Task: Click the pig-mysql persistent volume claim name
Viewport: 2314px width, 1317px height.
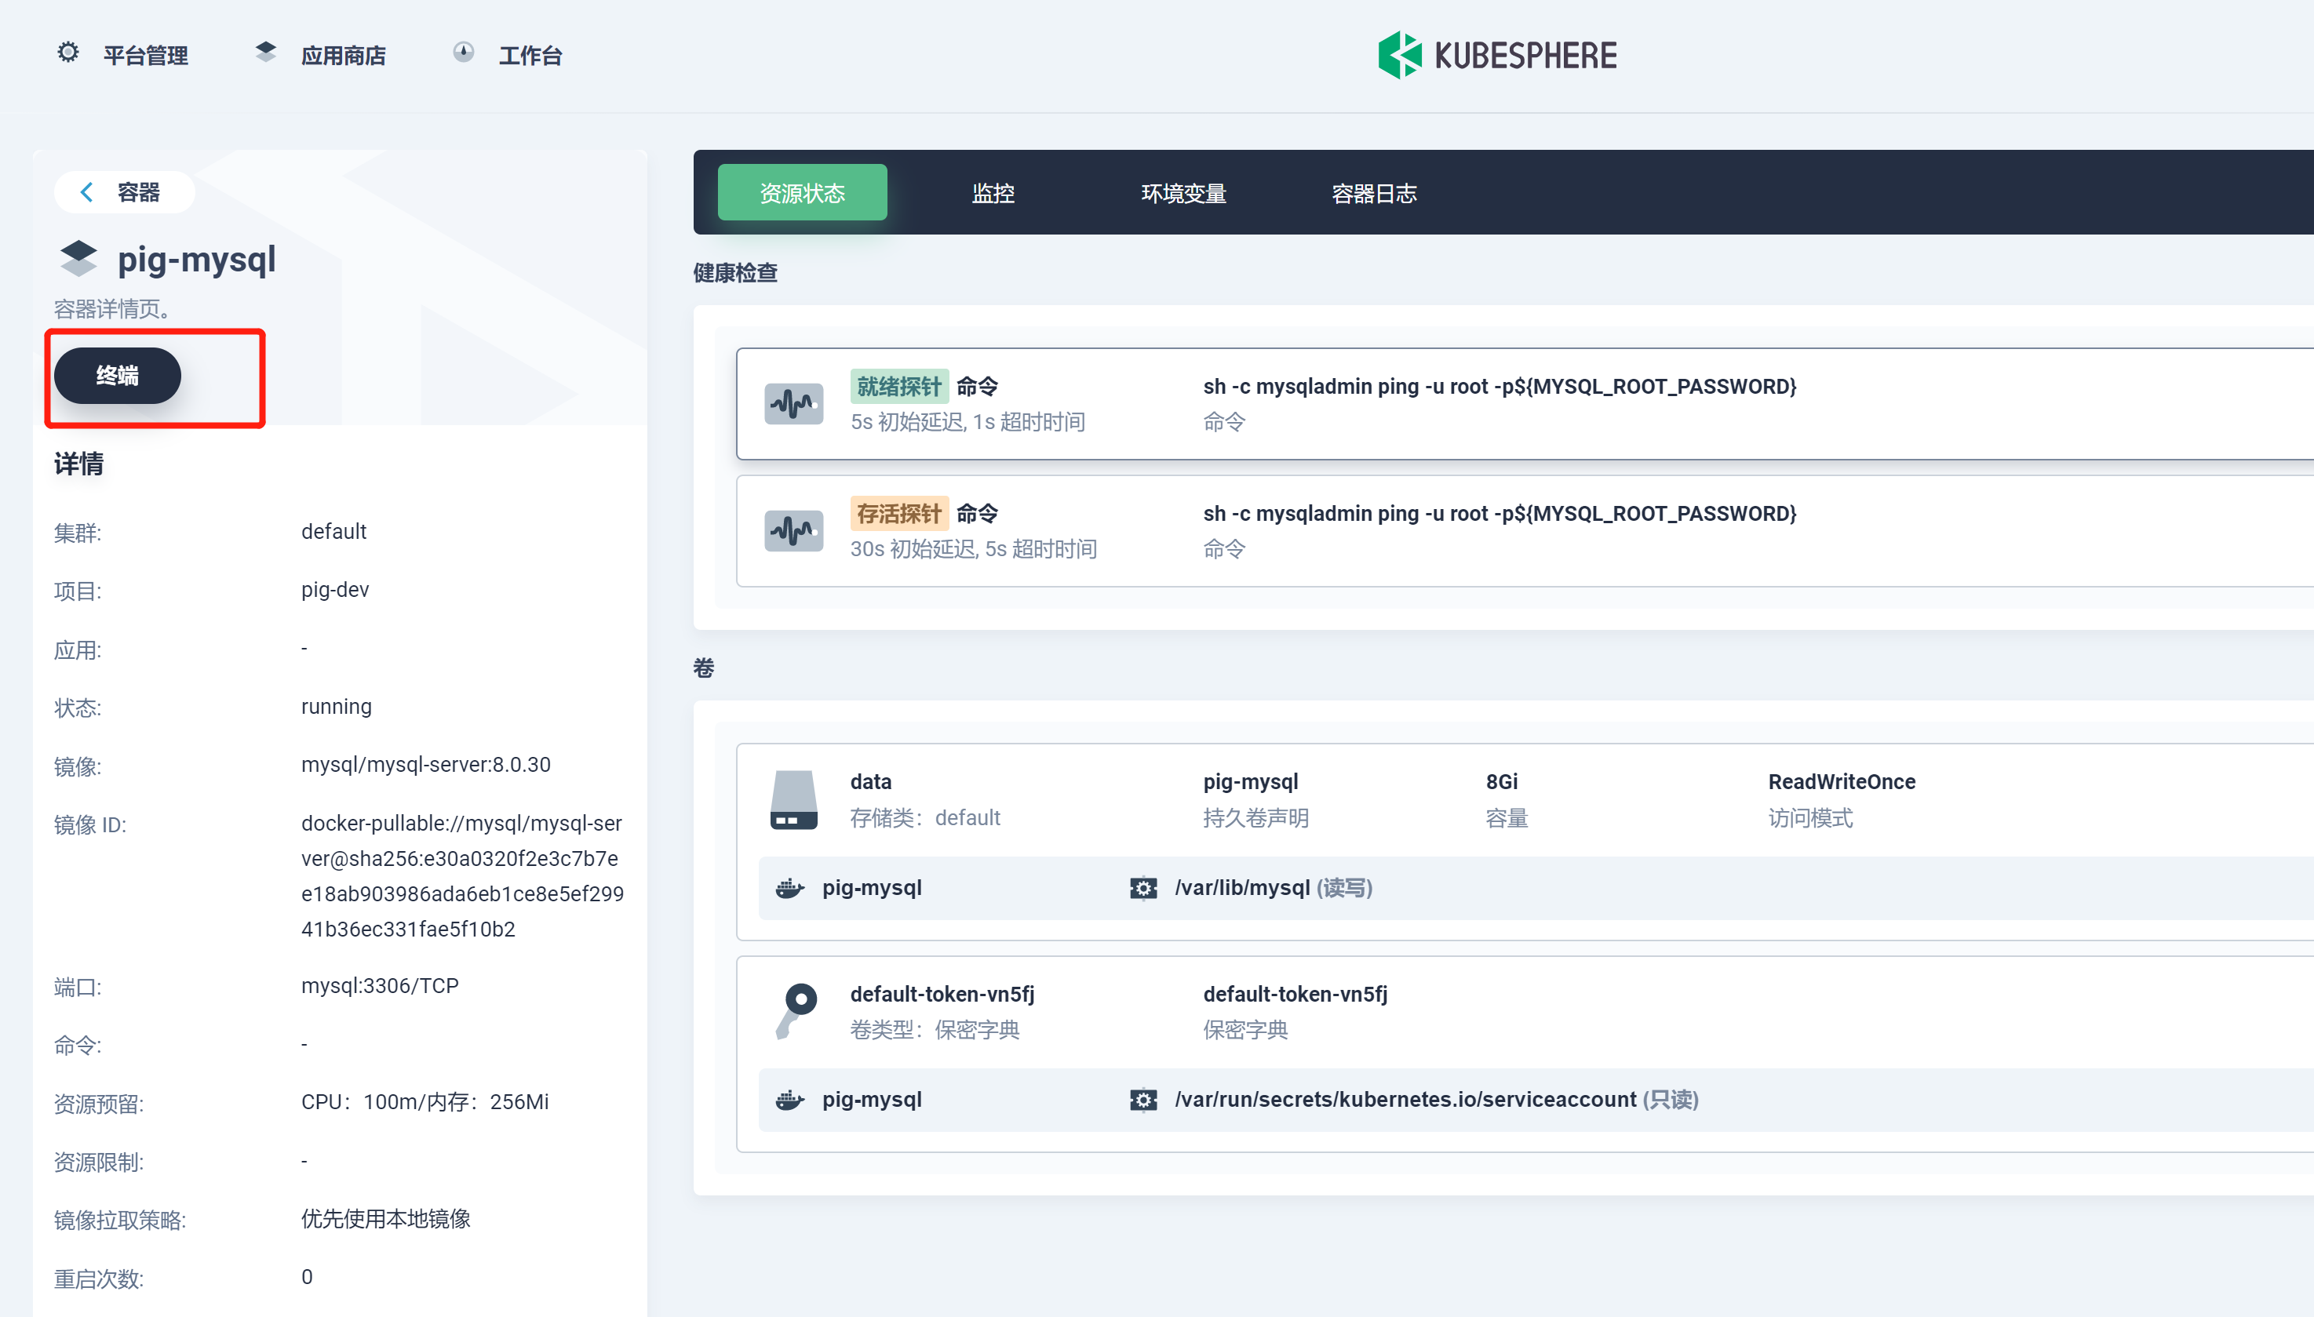Action: coord(1250,781)
